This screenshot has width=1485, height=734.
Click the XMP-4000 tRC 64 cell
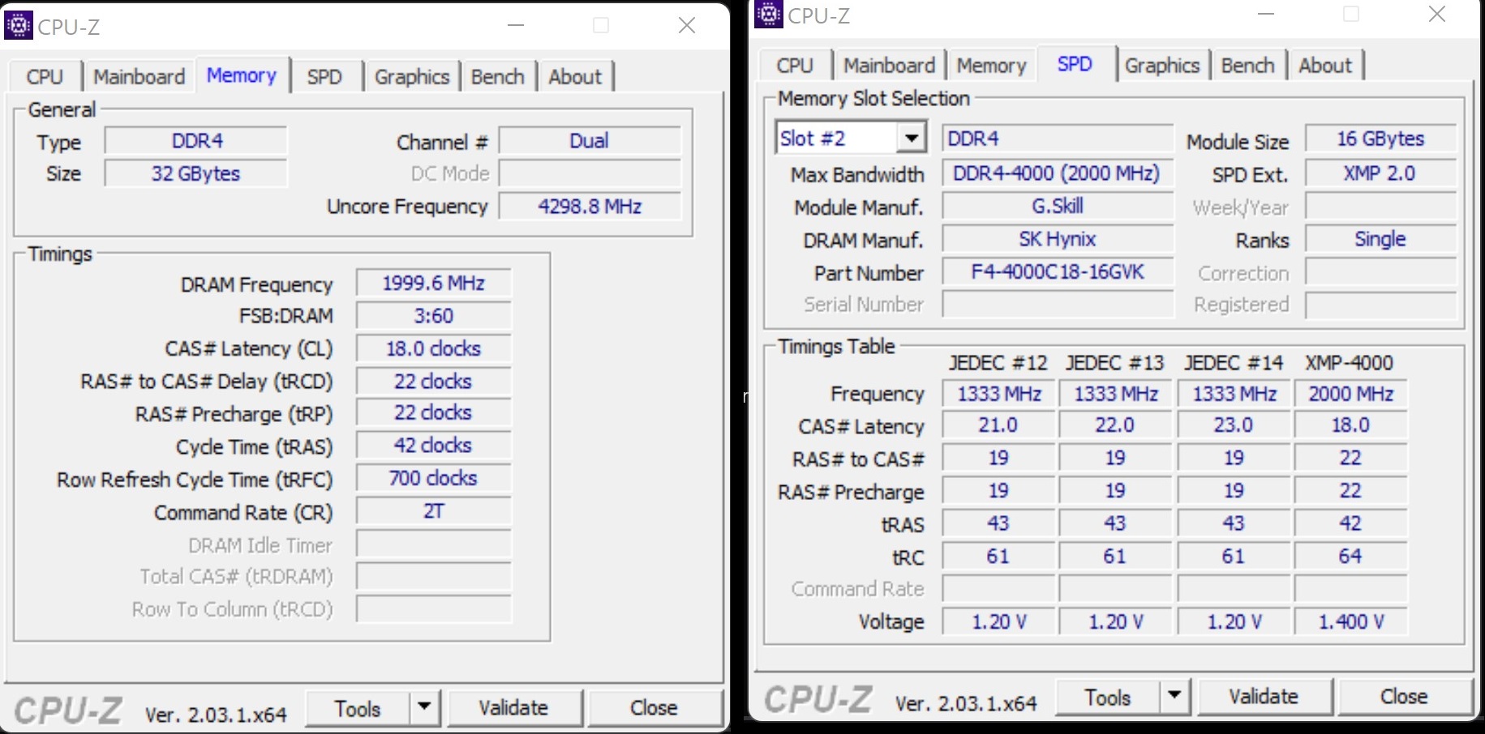click(1350, 557)
